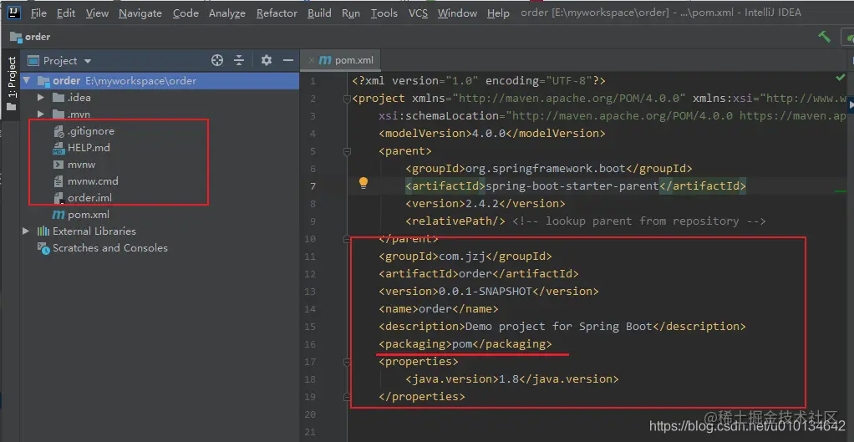This screenshot has width=854, height=442.
Task: Select the mvnw file row
Action: [160, 165]
